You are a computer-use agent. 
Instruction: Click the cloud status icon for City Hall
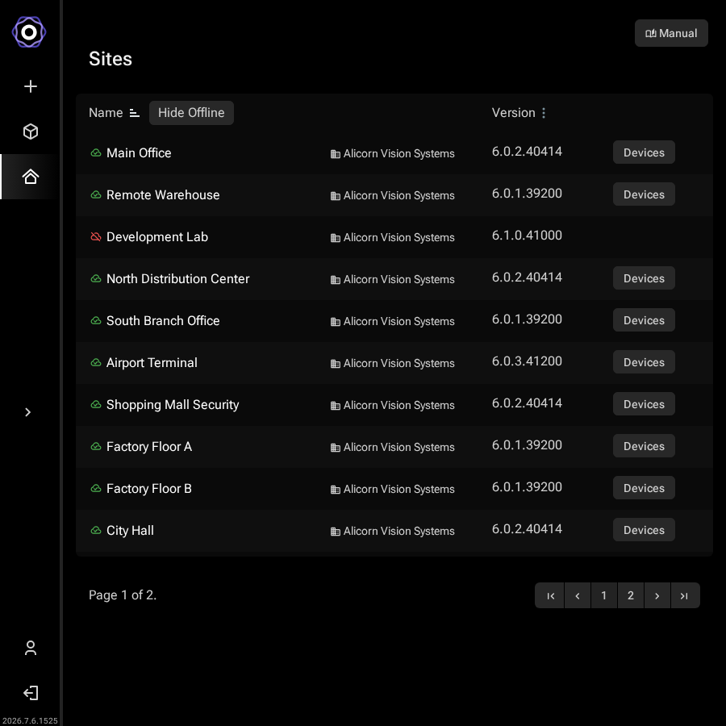coord(96,530)
